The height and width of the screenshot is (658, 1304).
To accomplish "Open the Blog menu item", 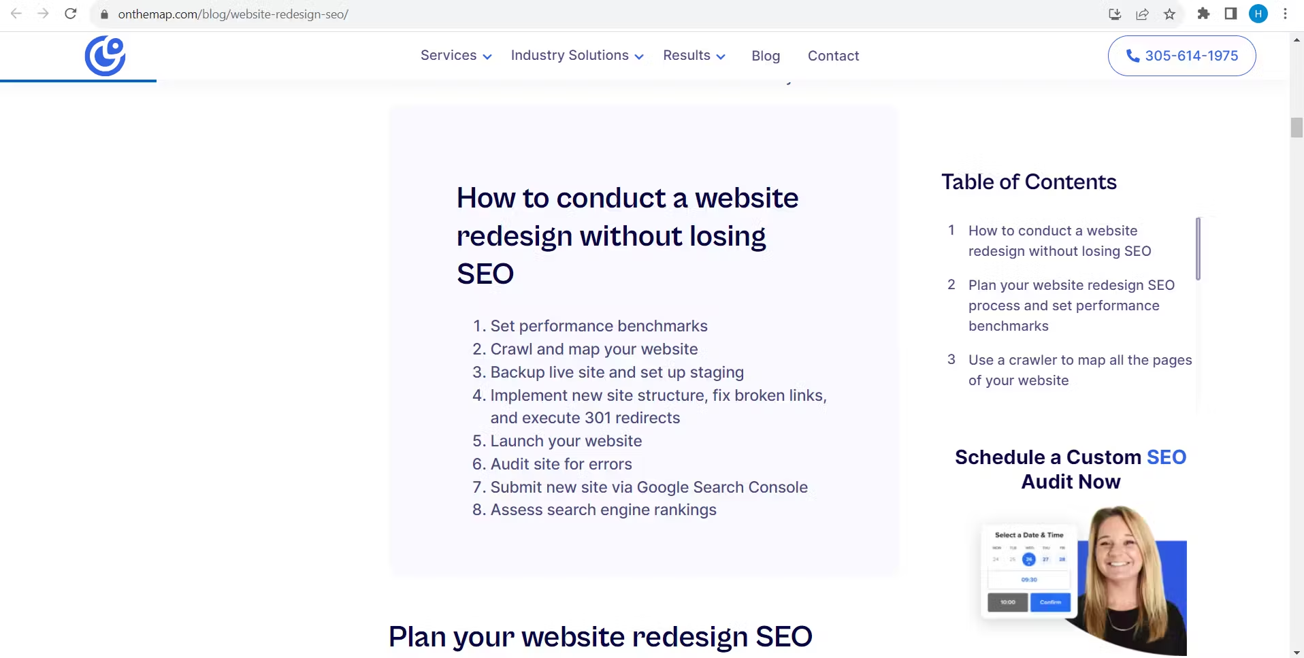I will tap(766, 56).
